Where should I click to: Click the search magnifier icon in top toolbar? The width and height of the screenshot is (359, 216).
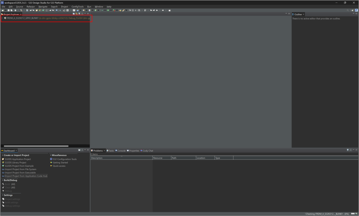click(x=348, y=10)
